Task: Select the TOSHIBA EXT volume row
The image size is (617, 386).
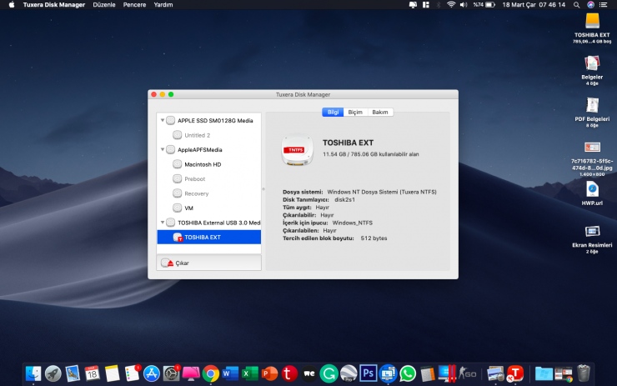Action: coord(208,237)
